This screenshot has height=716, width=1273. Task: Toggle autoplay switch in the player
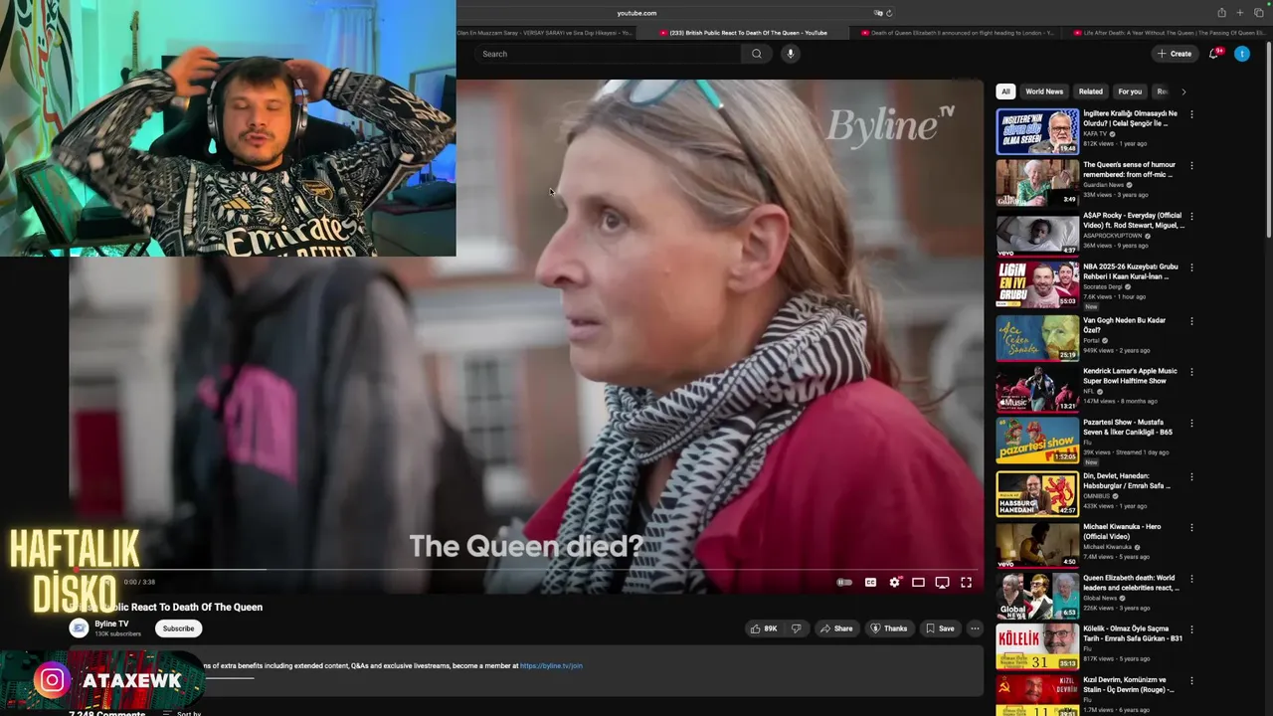coord(844,582)
